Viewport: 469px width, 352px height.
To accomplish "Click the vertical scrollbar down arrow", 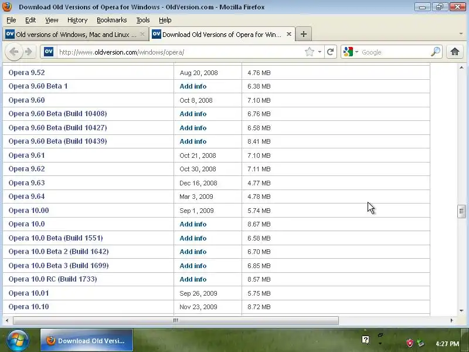I will 461,311.
